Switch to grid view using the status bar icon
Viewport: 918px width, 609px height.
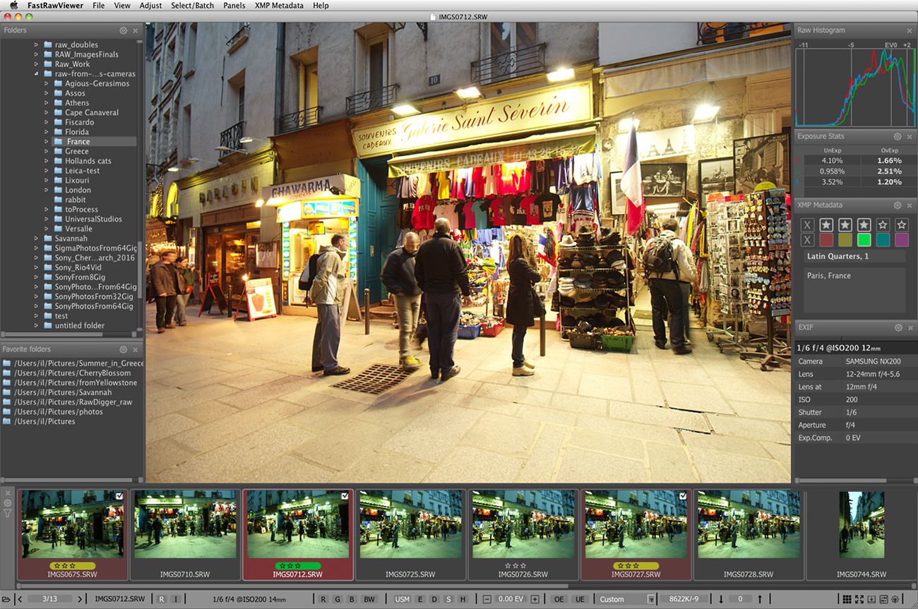pos(847,599)
